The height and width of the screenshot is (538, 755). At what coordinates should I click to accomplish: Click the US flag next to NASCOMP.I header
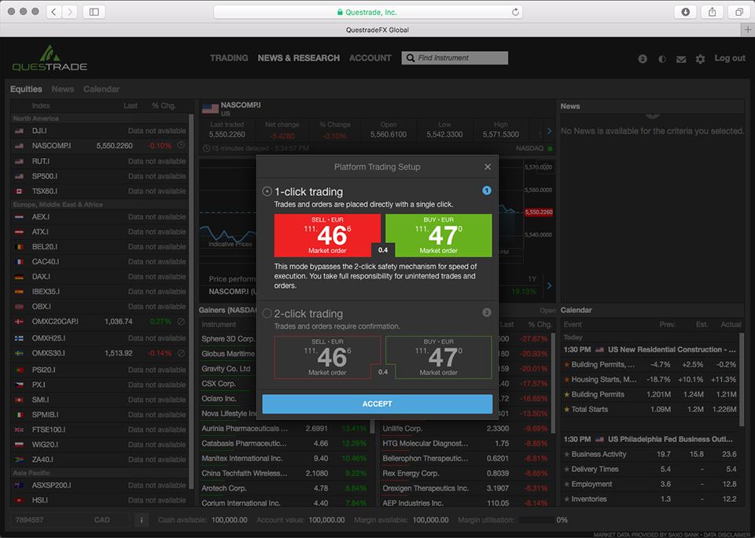click(211, 109)
